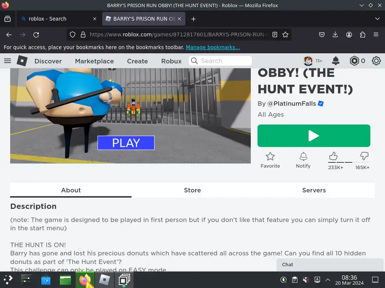Like the game with thumbs up
The width and height of the screenshot is (385, 288).
(333, 156)
